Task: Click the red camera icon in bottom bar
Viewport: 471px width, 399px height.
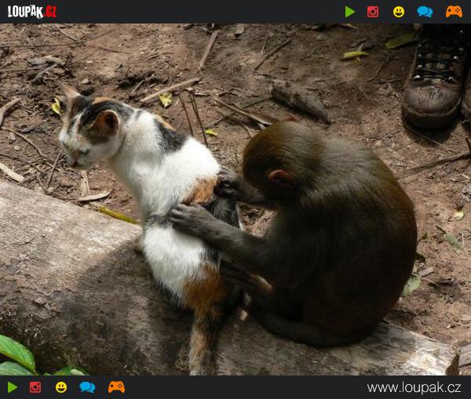Action: pos(35,387)
